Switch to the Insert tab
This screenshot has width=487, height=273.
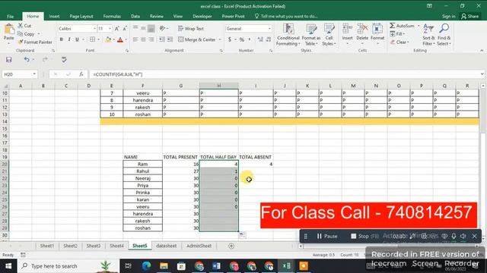click(54, 16)
